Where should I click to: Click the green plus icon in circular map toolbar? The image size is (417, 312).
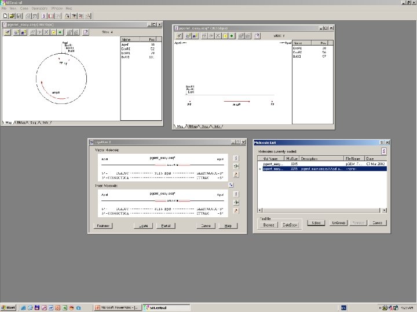point(60,33)
